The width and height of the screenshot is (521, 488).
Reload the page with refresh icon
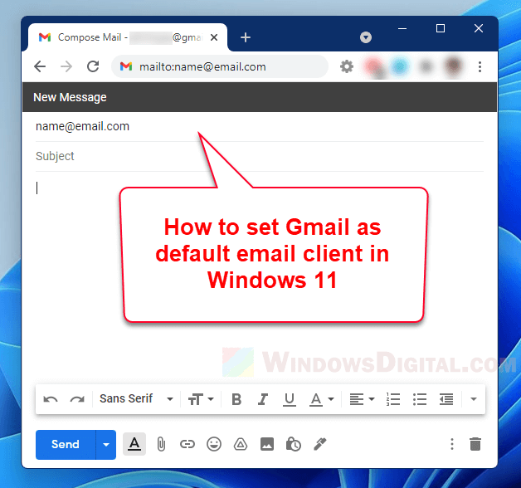(x=93, y=66)
